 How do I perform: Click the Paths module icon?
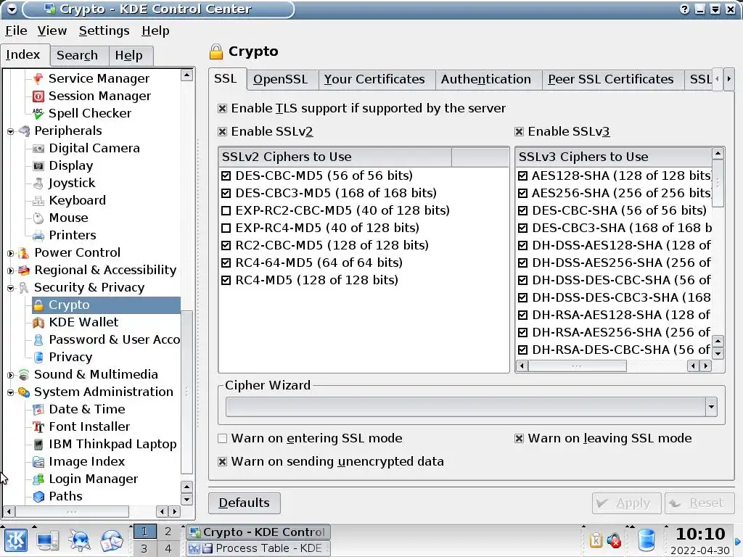click(x=38, y=496)
